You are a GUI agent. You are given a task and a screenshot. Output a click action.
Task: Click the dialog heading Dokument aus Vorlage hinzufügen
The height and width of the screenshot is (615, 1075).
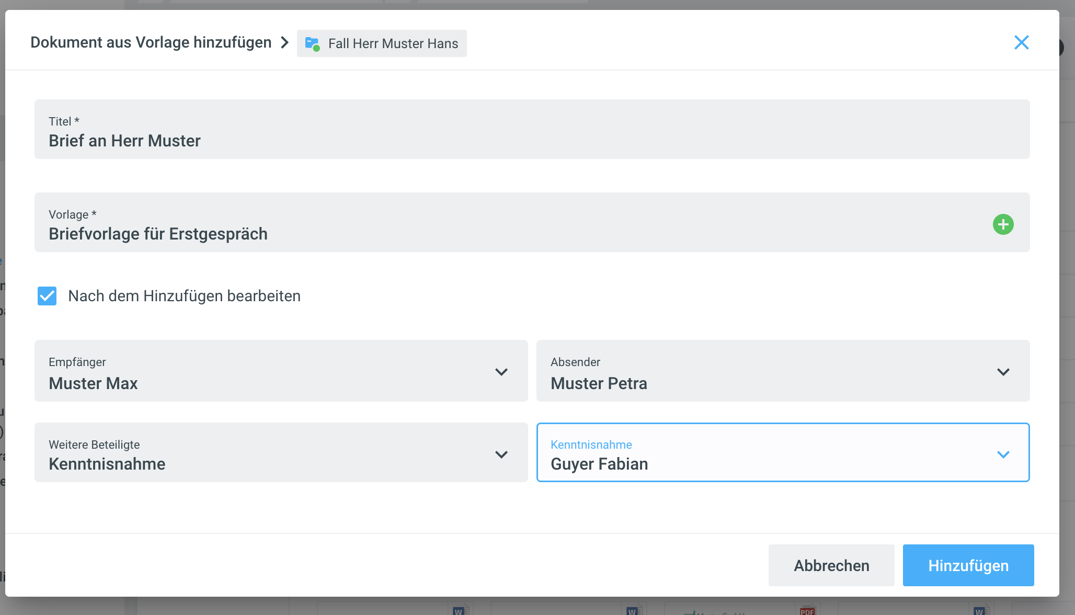point(151,42)
